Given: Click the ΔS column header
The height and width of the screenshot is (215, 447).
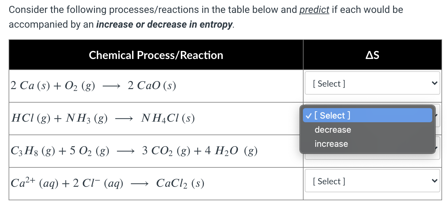Looking at the screenshot, I should 372,55.
